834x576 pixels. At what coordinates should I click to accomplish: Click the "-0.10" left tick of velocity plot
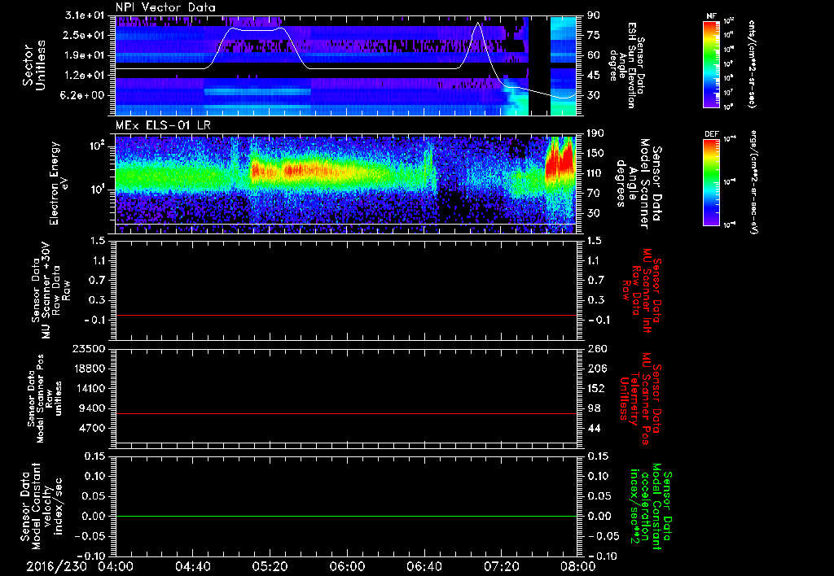(x=90, y=556)
